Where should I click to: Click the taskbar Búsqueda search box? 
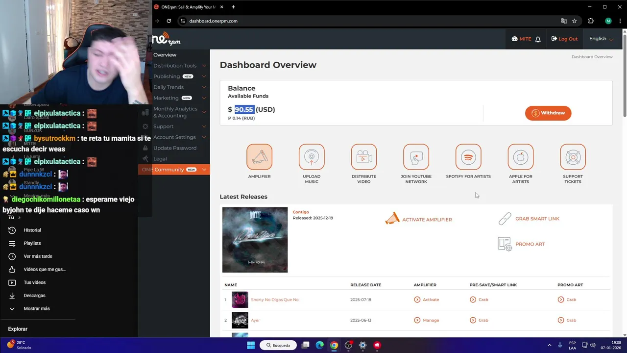point(278,345)
